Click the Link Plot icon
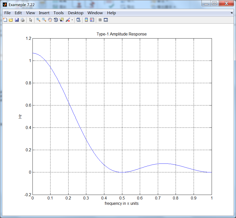 pos(78,20)
